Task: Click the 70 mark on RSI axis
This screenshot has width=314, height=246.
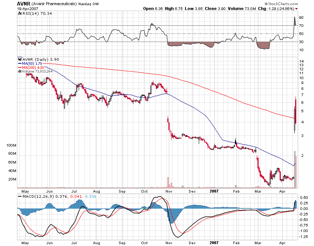Action: coord(301,25)
